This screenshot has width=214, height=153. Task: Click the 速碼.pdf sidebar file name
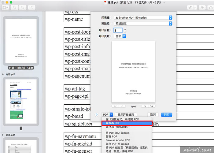pos(10,135)
